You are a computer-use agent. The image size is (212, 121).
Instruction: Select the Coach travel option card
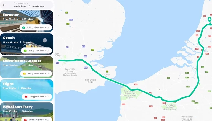(26, 44)
